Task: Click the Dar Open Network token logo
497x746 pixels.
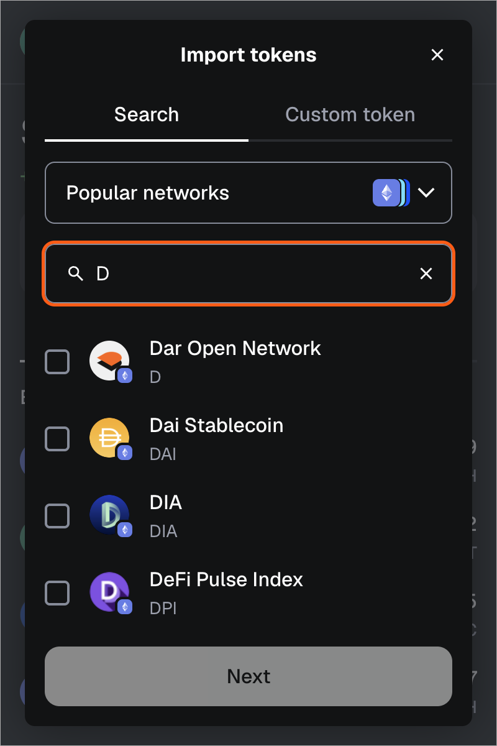Action: point(109,361)
